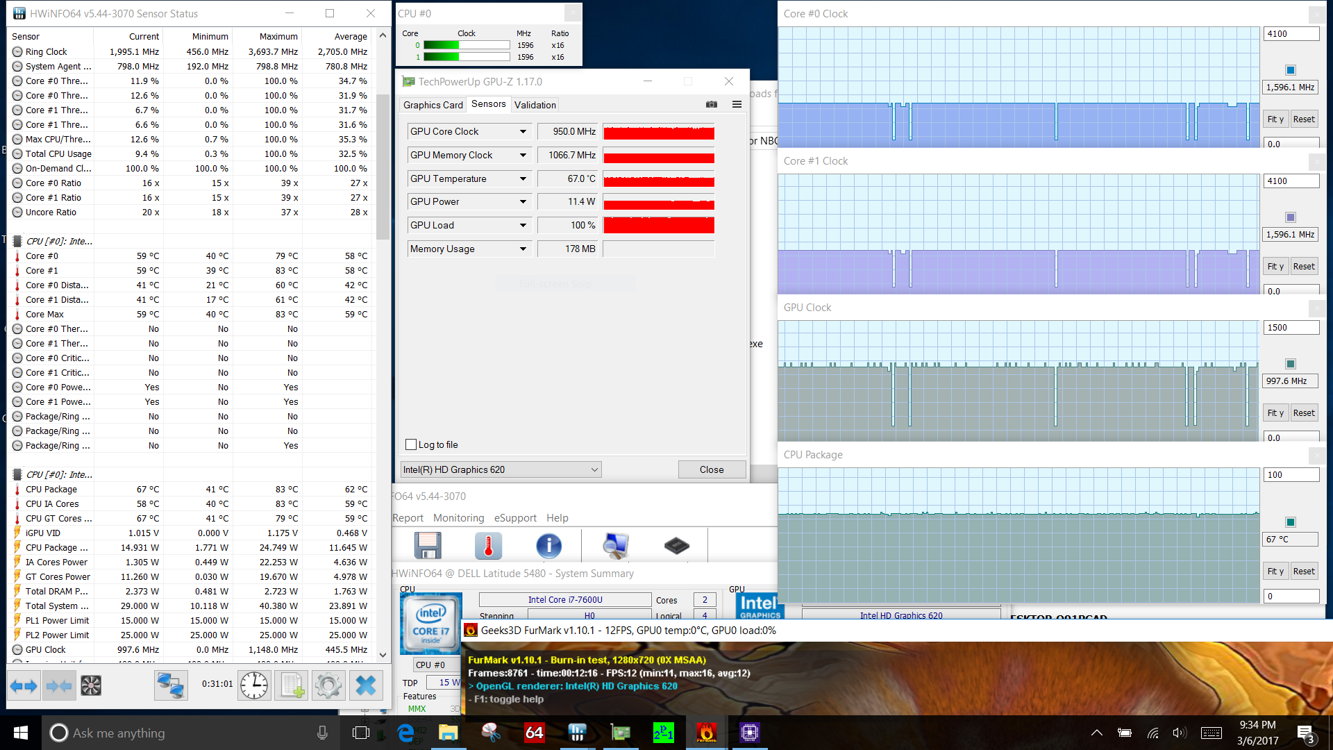Click HWiNFO save report floppy icon
The height and width of the screenshot is (750, 1333).
(428, 546)
